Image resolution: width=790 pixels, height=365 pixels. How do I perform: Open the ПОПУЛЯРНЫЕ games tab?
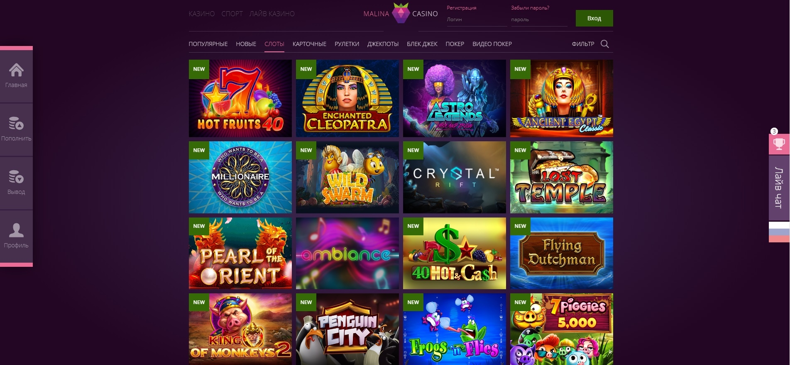pyautogui.click(x=208, y=44)
